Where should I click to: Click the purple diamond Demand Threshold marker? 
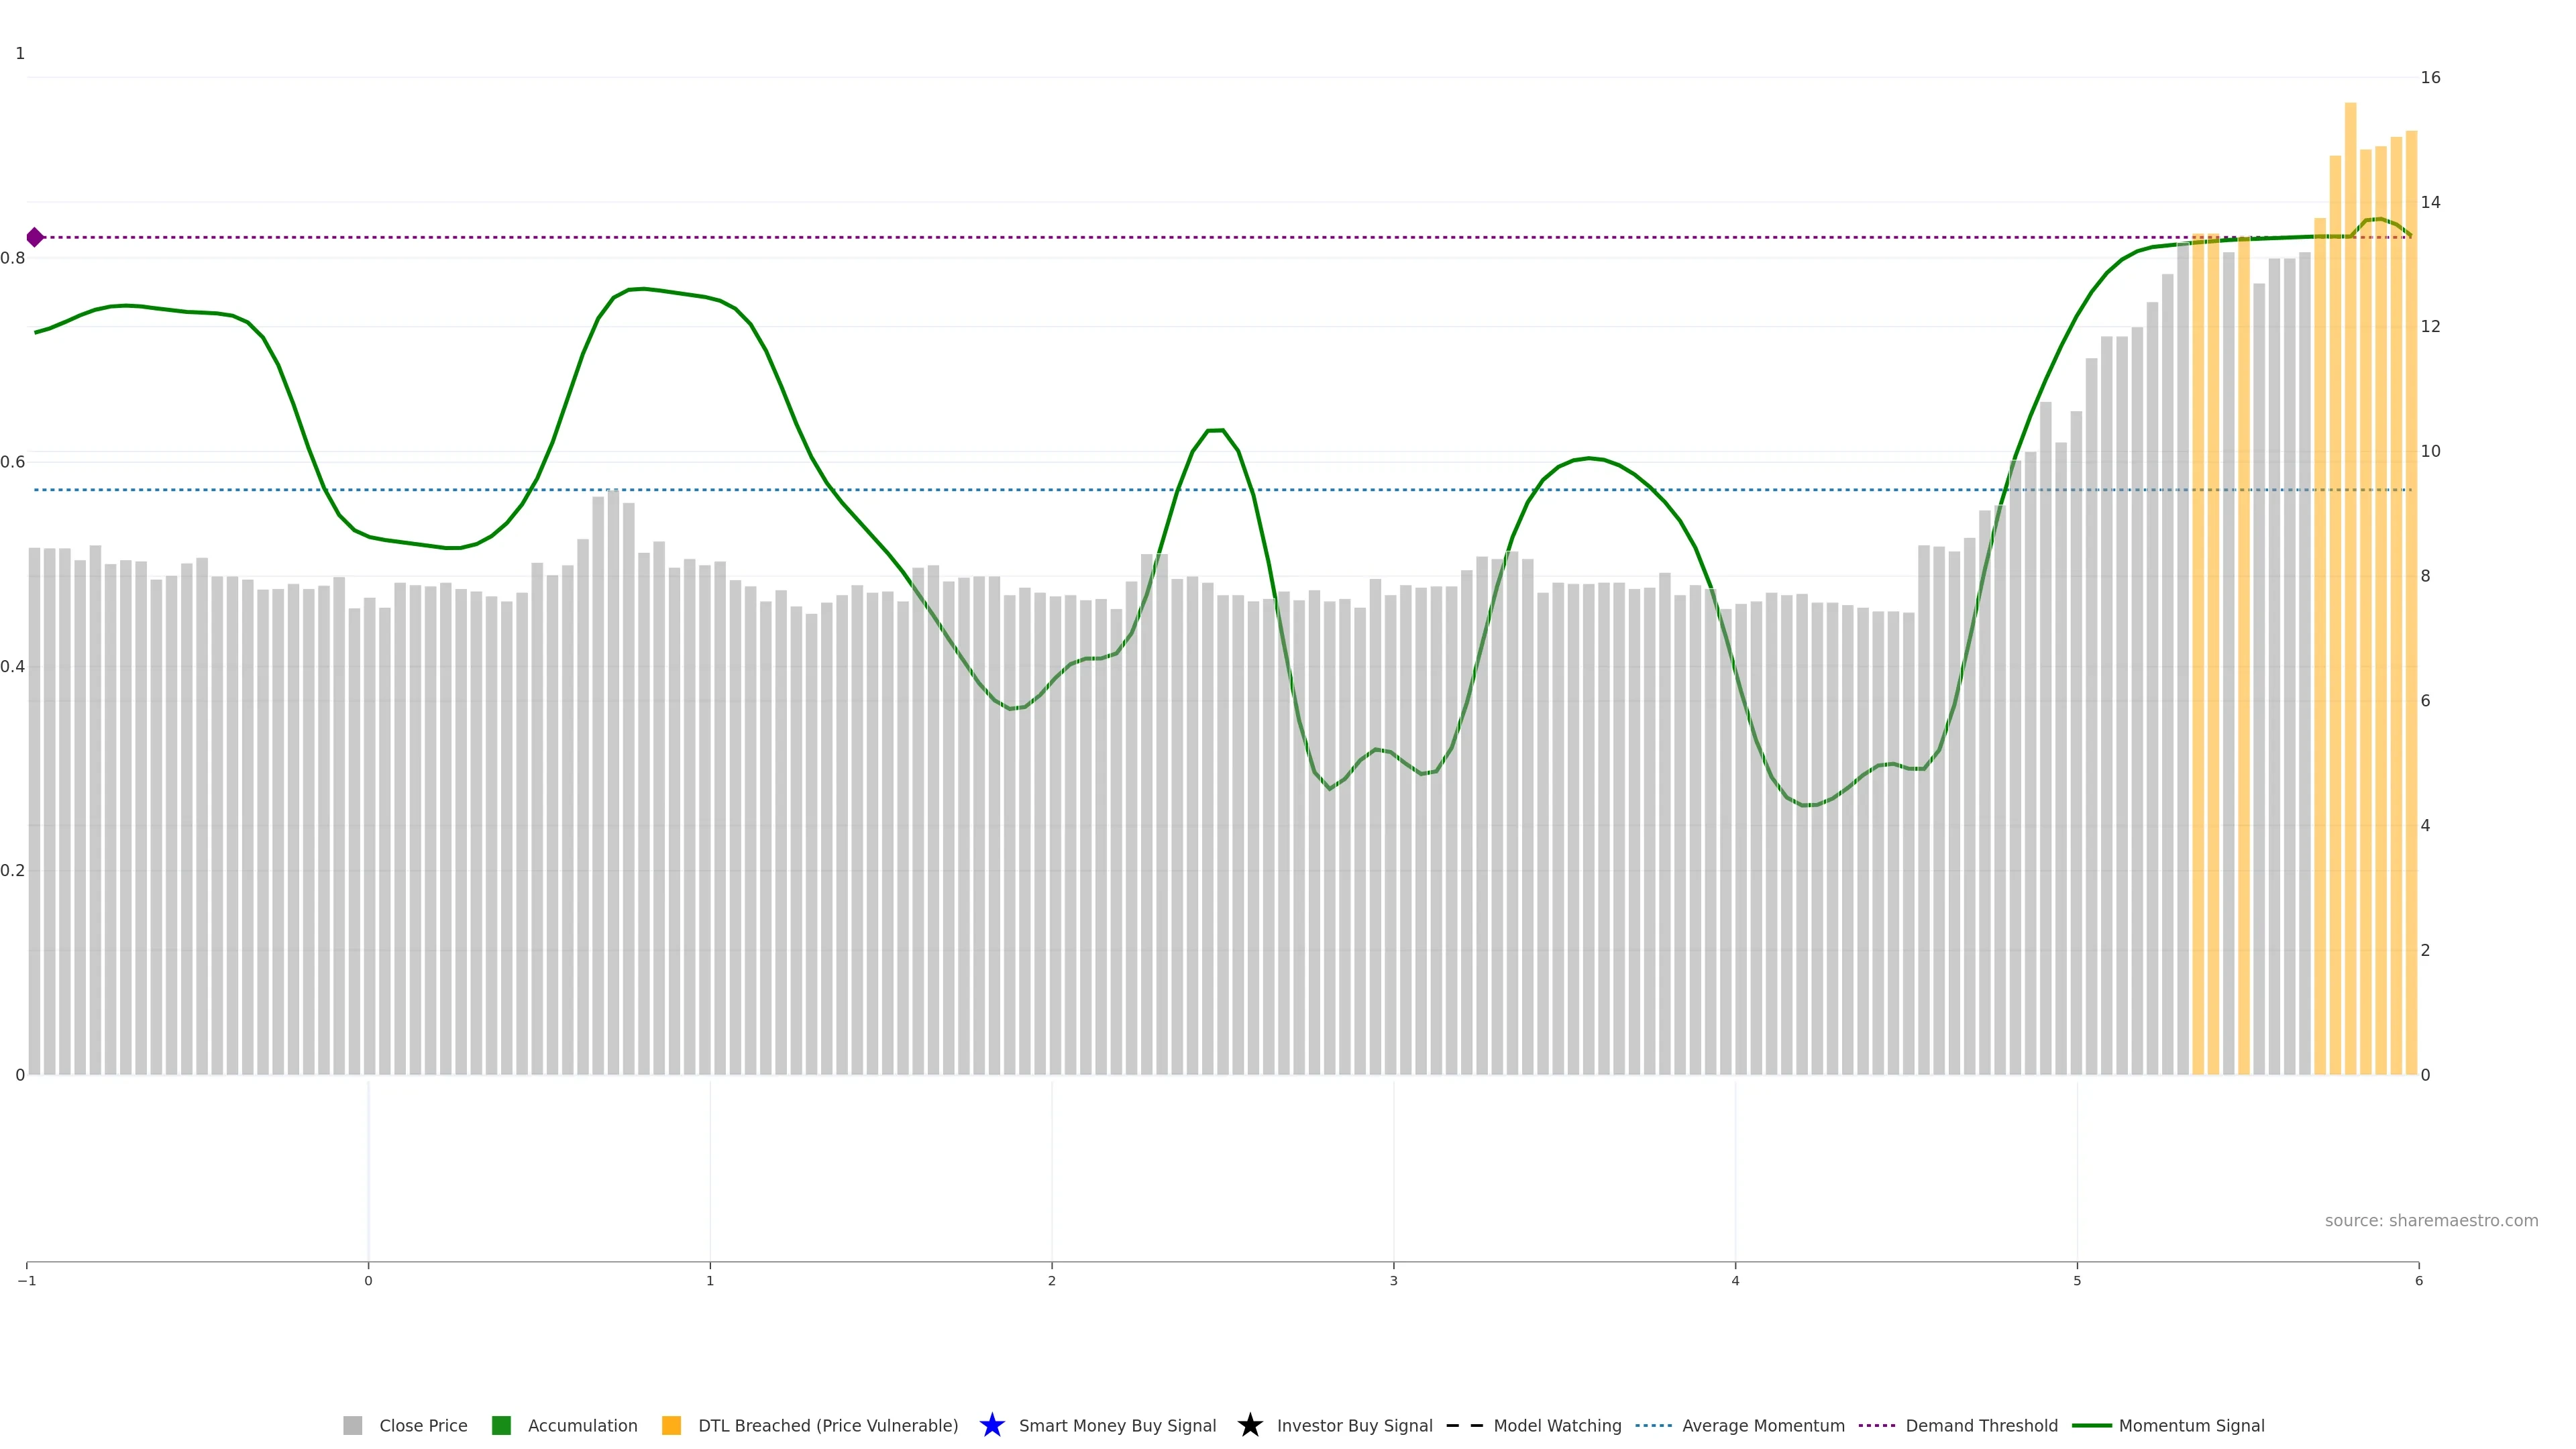pos(35,237)
